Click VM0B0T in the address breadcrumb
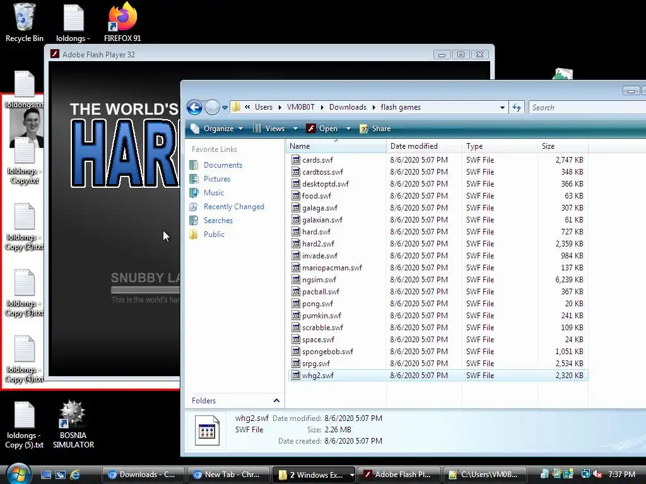646x484 pixels. pyautogui.click(x=301, y=107)
